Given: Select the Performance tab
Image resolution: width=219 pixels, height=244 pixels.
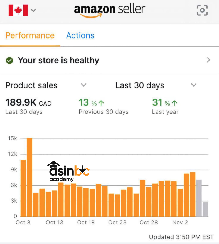Looking at the screenshot, I should [30, 35].
